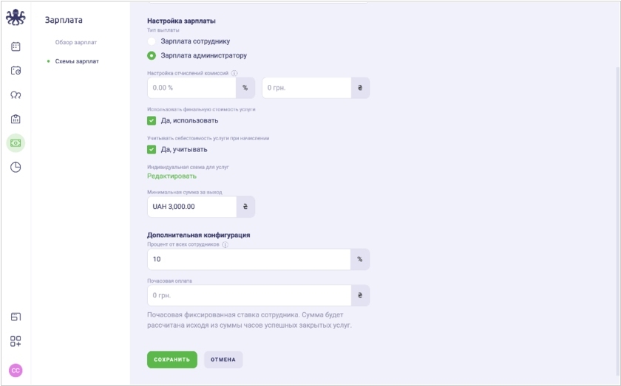Open the clients section icon
This screenshot has width=621, height=386.
click(x=16, y=94)
